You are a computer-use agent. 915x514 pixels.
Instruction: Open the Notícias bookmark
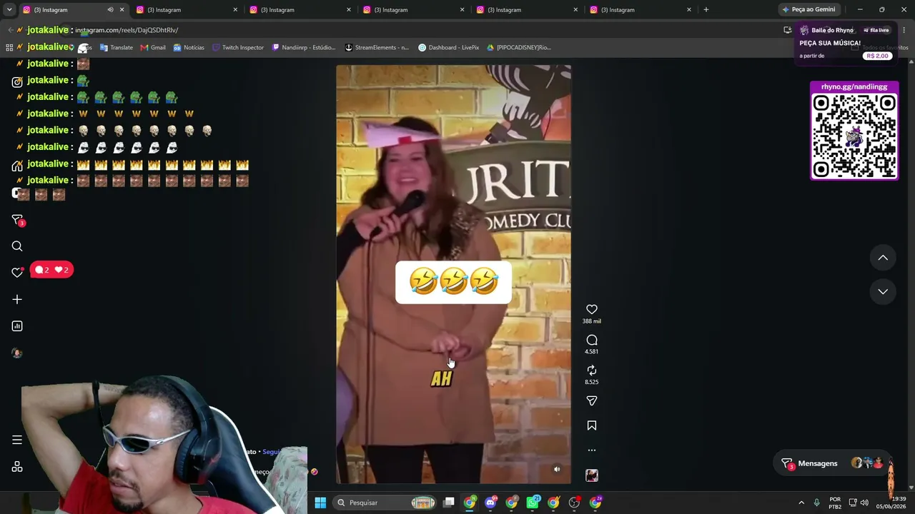(189, 48)
